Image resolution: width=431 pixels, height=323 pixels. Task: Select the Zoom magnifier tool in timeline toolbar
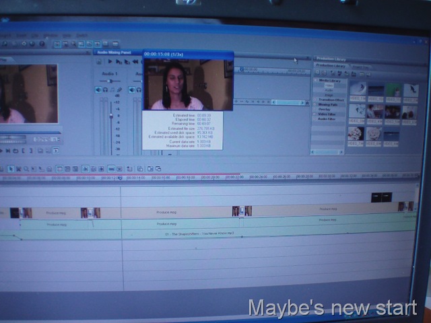(x=26, y=169)
